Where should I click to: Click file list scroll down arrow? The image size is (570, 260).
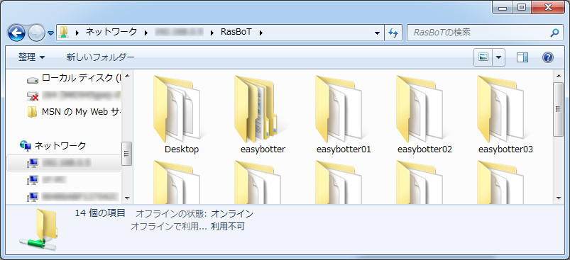pos(559,198)
